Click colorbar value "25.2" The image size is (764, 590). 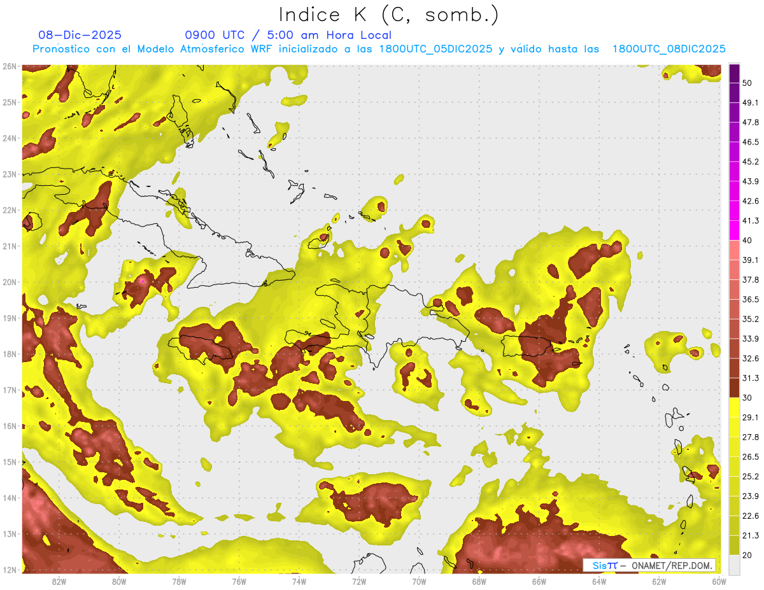click(750, 477)
